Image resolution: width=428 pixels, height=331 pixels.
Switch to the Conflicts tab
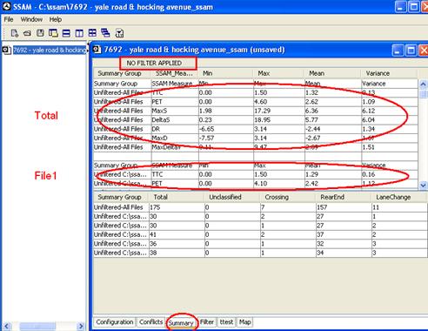[150, 322]
